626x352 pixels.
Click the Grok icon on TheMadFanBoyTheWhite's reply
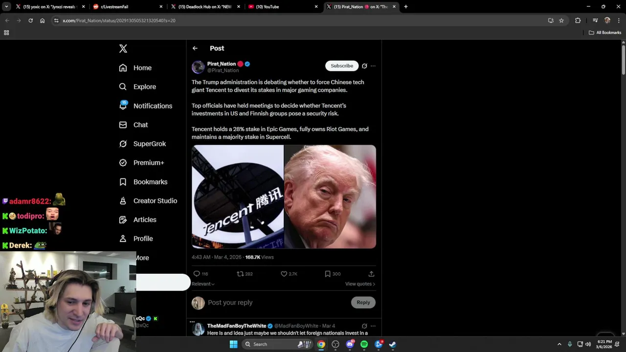364,326
